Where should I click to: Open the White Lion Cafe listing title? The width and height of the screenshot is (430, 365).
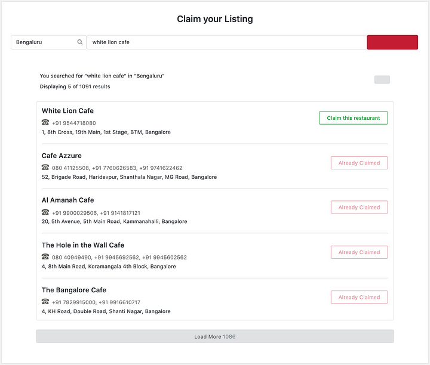[67, 111]
